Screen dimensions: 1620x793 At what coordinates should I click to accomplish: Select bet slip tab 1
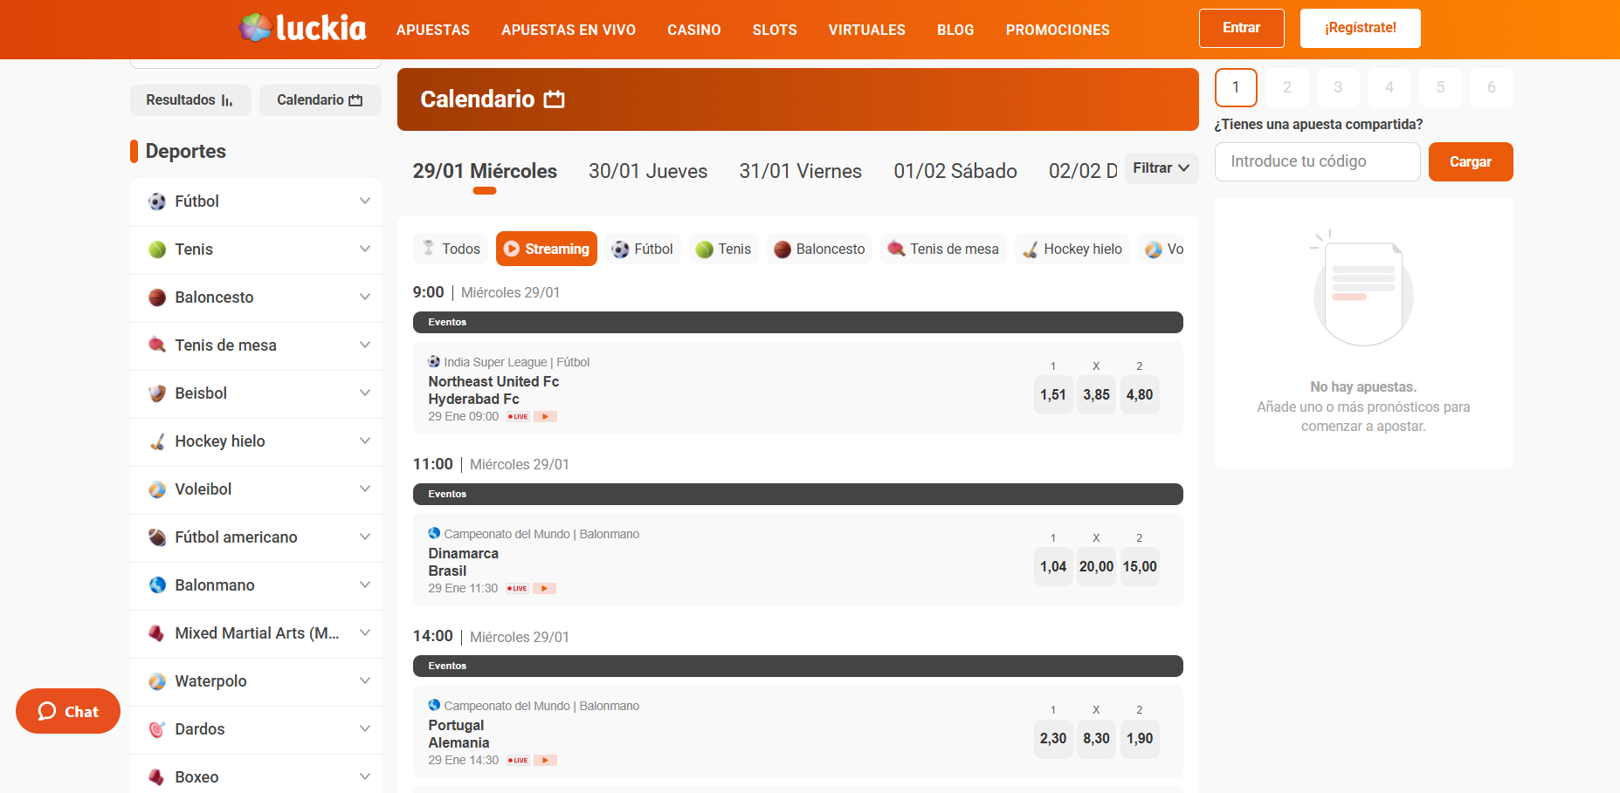tap(1236, 87)
